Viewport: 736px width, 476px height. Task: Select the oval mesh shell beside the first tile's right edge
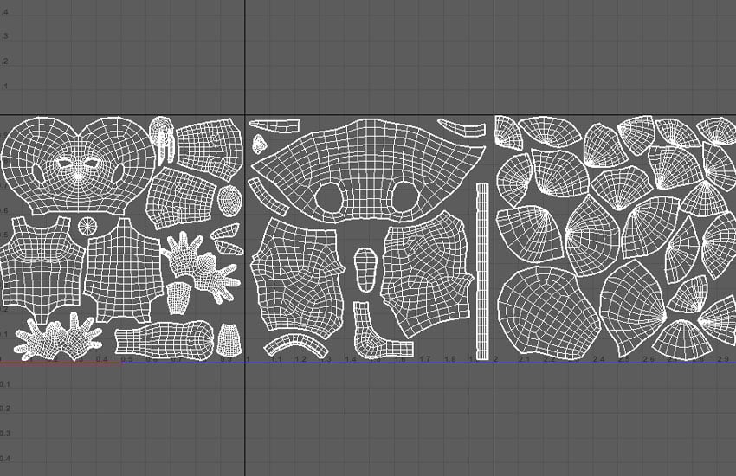click(x=230, y=201)
